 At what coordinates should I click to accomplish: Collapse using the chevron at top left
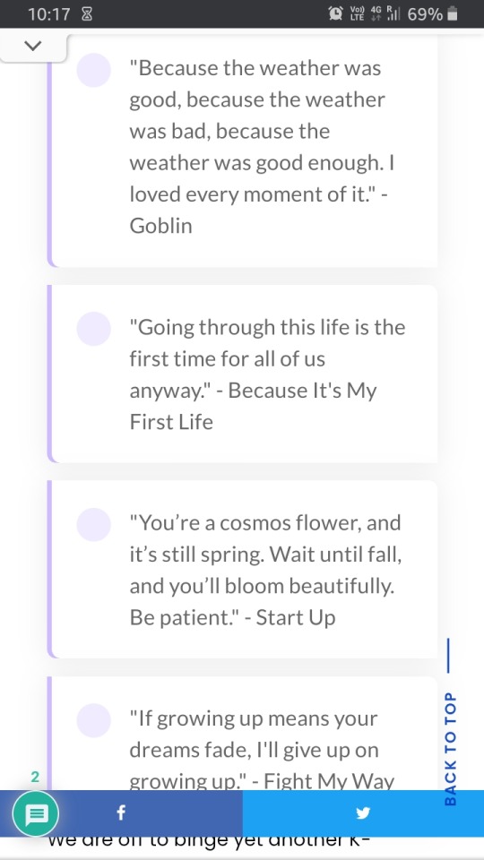click(33, 46)
